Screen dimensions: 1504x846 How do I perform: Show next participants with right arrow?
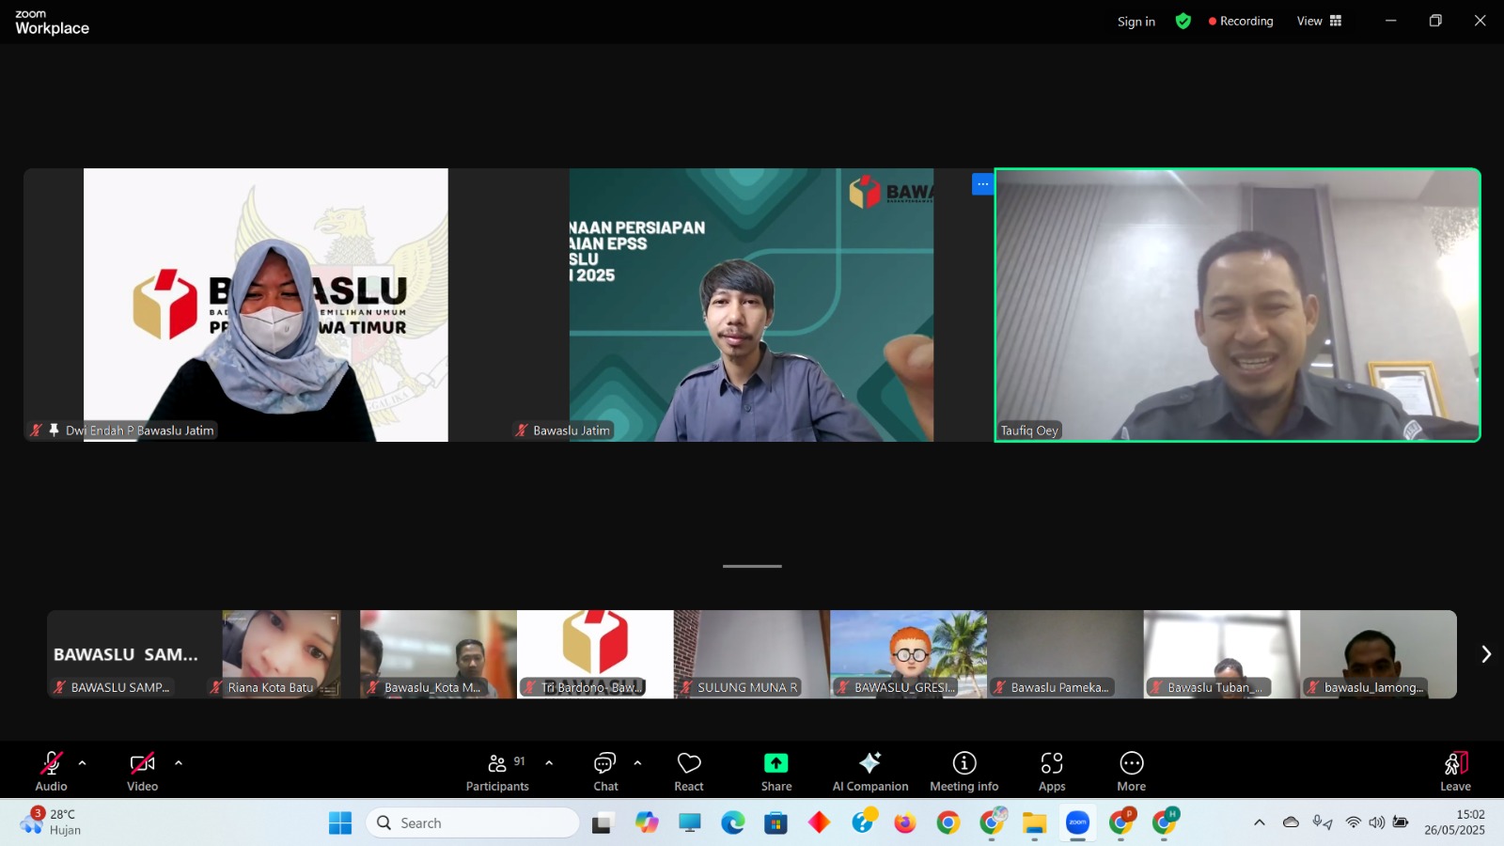(x=1485, y=654)
